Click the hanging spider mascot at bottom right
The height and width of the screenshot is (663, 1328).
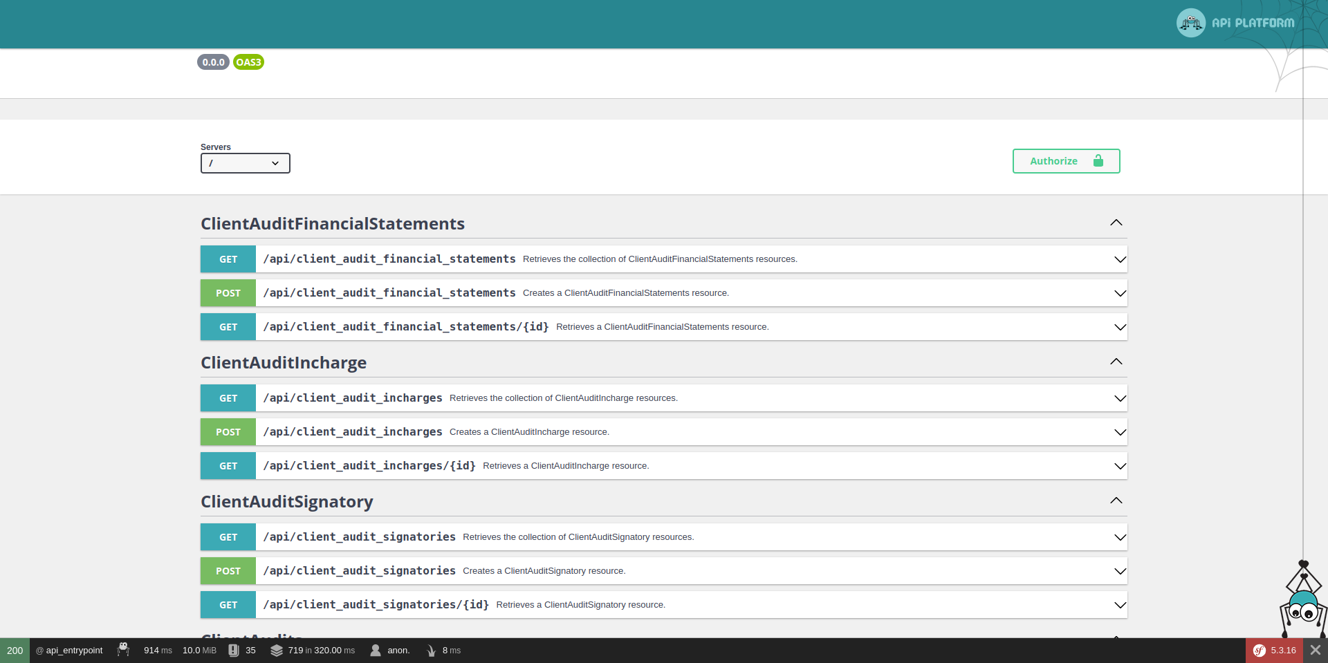pyautogui.click(x=1303, y=608)
